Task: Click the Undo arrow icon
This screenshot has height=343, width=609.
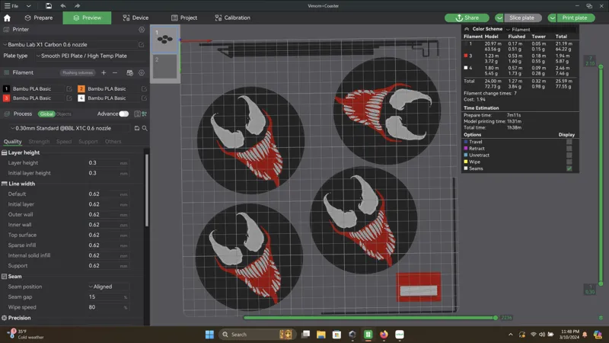Action: 63,6
